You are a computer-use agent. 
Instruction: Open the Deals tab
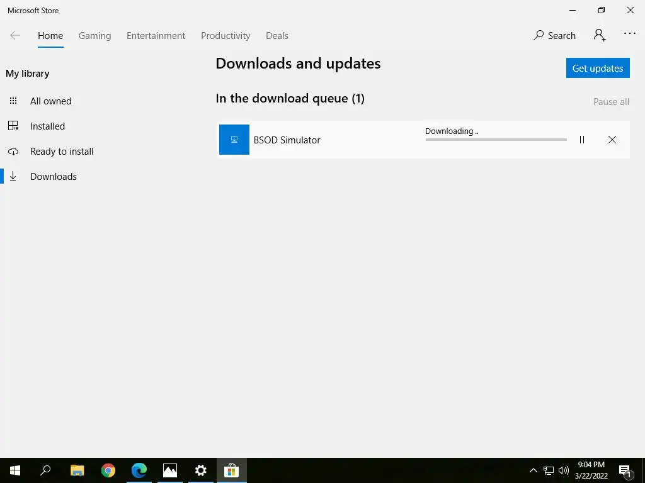[x=277, y=36]
